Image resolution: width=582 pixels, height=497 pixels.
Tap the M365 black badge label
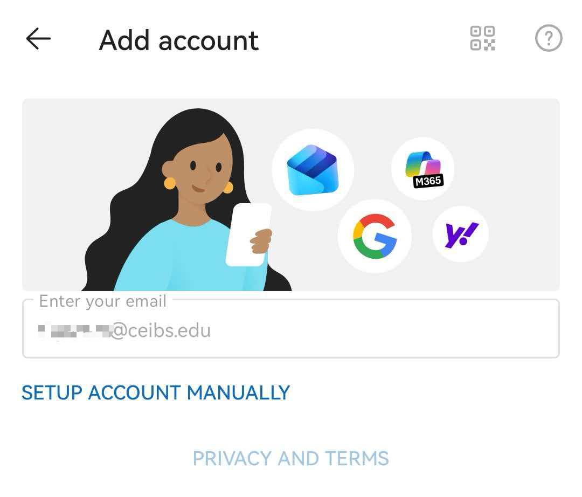pyautogui.click(x=428, y=181)
